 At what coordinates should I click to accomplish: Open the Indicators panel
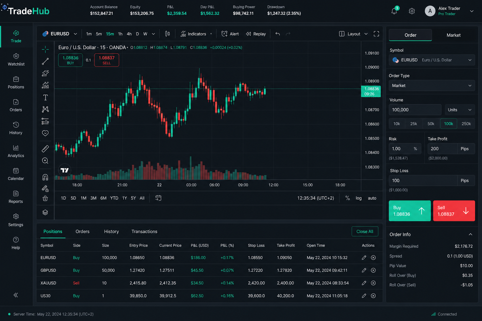[x=194, y=34]
